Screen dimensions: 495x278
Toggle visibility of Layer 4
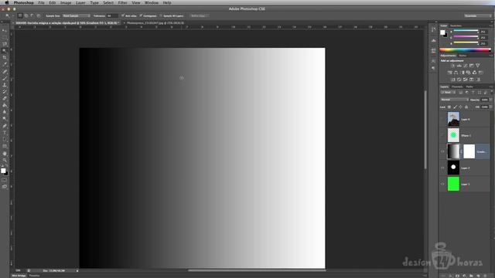442,120
